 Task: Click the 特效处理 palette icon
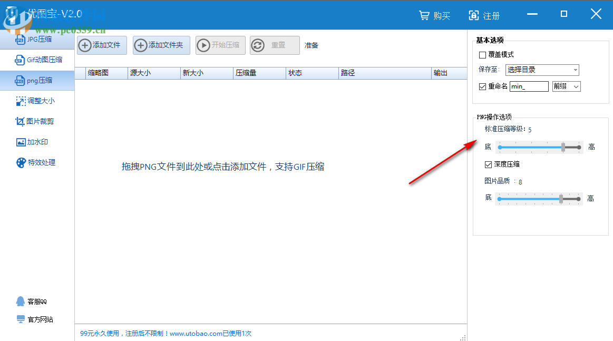point(21,163)
